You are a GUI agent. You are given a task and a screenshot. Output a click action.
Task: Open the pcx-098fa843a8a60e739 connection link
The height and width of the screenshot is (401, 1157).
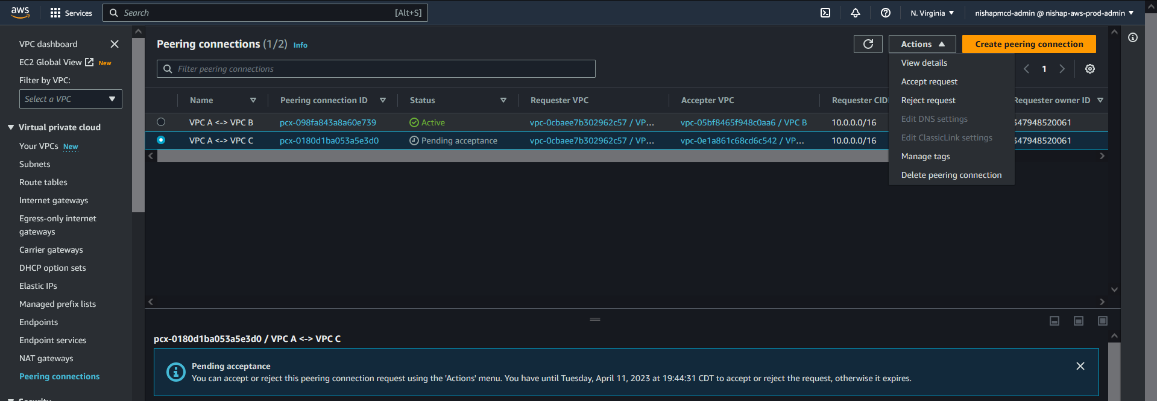[x=327, y=122]
